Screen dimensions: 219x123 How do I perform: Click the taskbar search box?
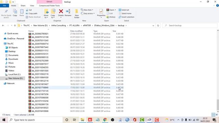[x=35, y=120]
